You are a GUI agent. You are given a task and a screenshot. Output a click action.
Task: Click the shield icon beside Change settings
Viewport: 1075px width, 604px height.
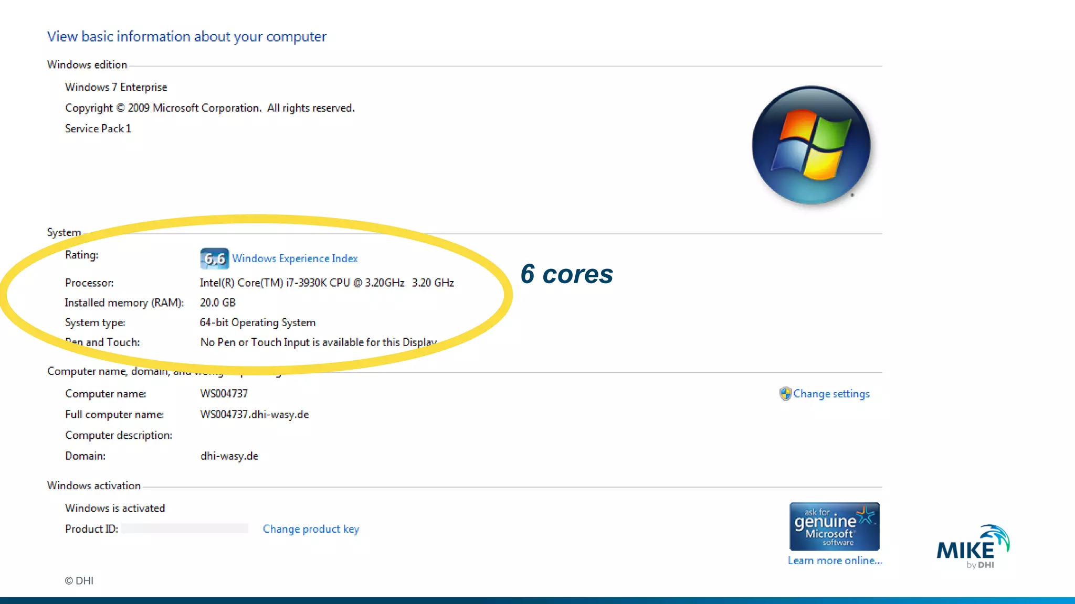[x=785, y=394]
